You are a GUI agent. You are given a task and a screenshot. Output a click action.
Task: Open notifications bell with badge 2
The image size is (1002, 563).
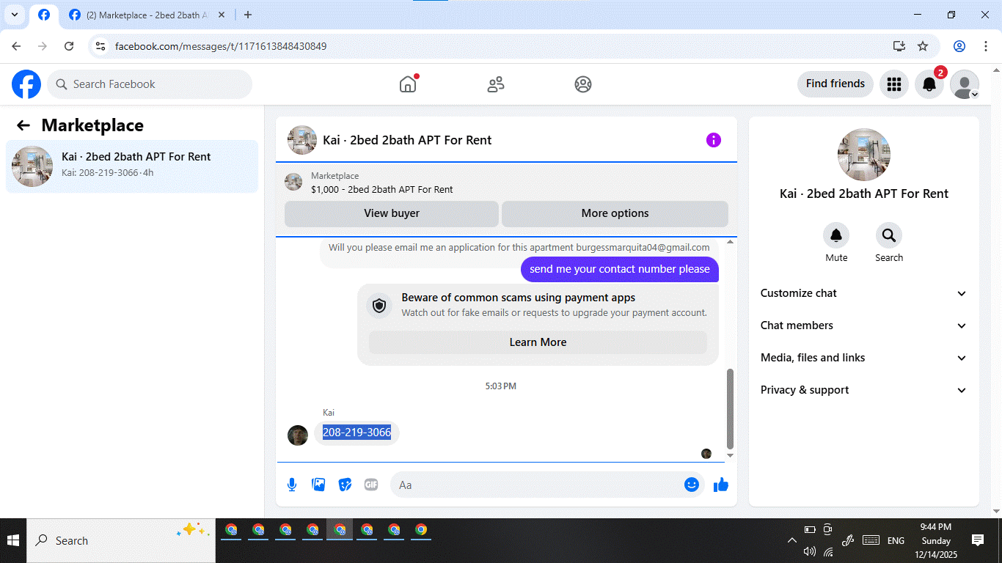coord(929,84)
